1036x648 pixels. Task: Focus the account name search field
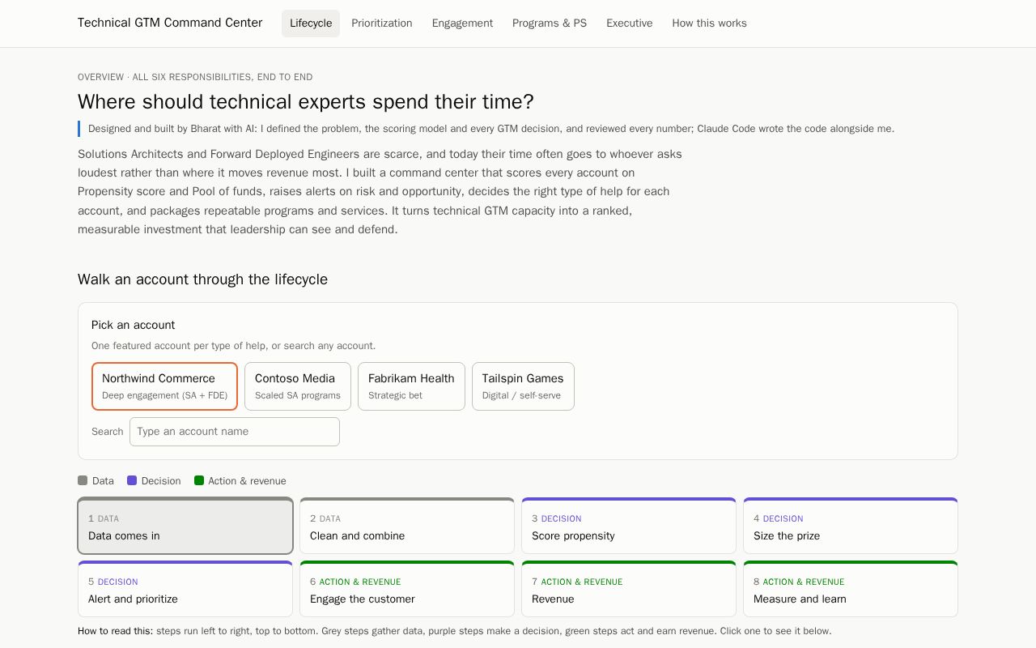[x=235, y=432]
